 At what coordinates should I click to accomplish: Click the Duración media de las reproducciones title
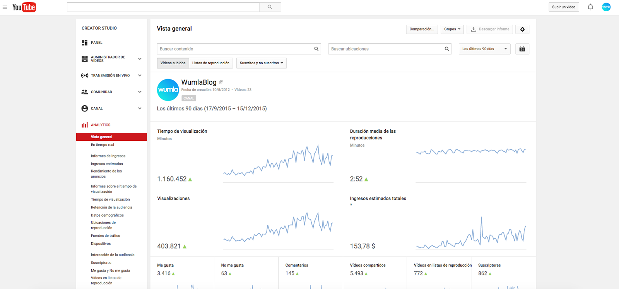pyautogui.click(x=373, y=135)
